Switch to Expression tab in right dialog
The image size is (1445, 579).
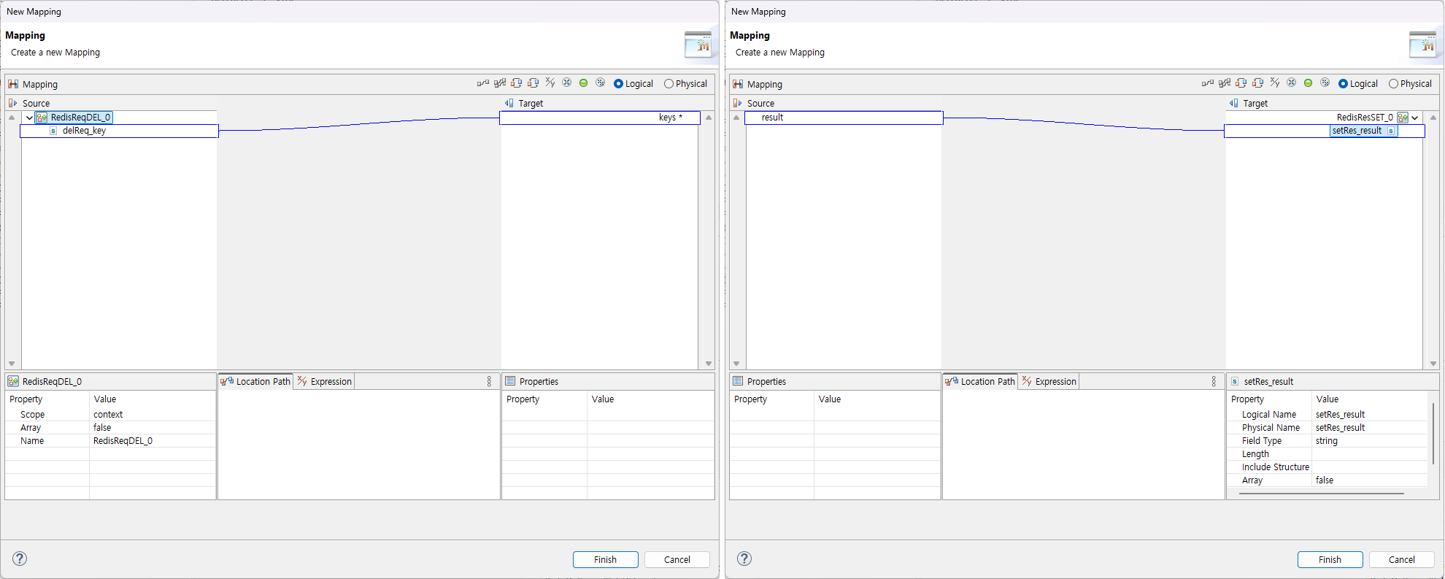click(x=1049, y=382)
